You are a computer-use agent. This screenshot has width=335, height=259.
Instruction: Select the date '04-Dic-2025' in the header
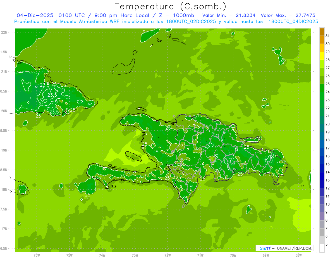[35, 15]
